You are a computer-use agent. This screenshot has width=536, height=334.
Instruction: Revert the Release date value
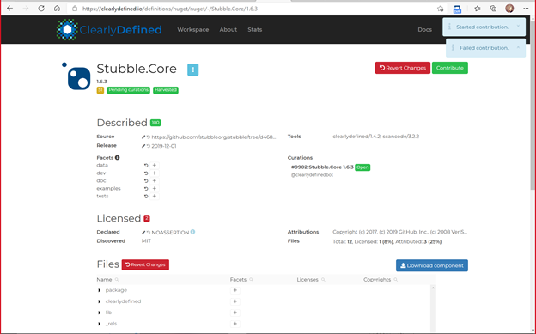coord(149,146)
